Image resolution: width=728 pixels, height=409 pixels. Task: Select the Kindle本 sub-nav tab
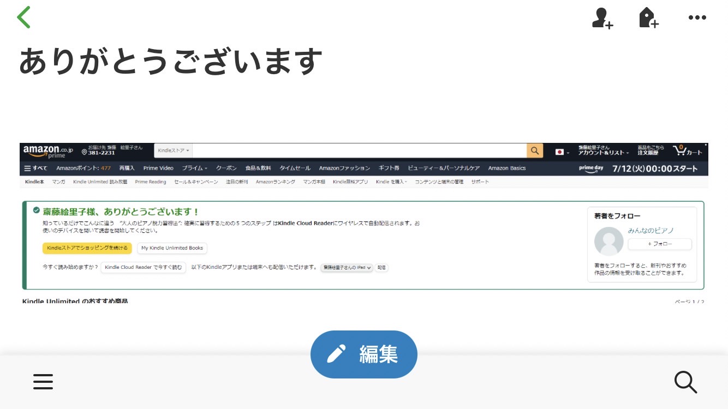[x=34, y=182]
